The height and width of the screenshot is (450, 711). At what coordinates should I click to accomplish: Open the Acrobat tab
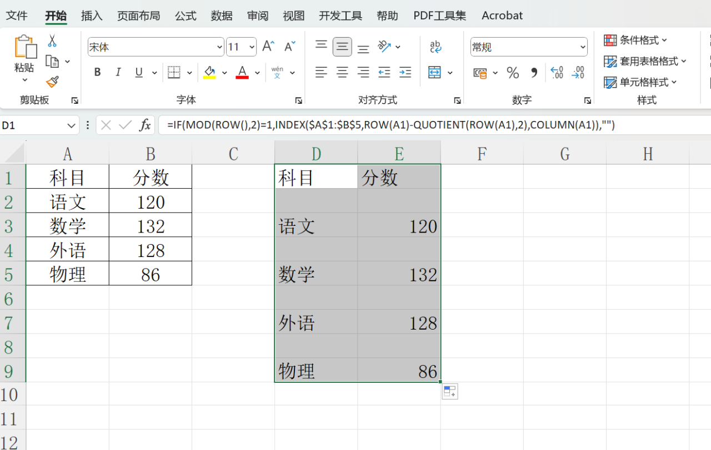[x=502, y=16]
